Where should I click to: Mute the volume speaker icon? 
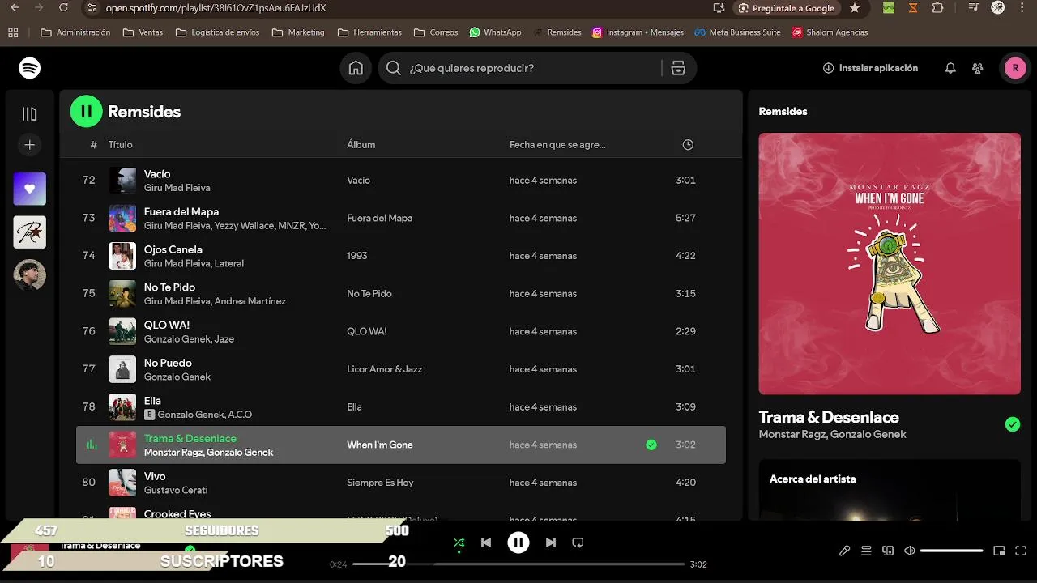point(910,551)
